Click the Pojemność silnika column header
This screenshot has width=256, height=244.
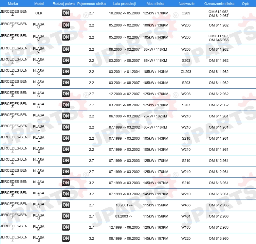point(91,4)
